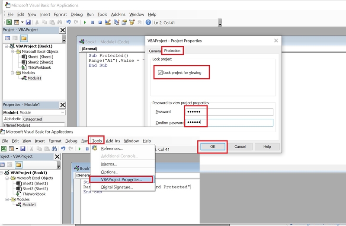Collapse Modules folder in lower project tree

(7, 199)
